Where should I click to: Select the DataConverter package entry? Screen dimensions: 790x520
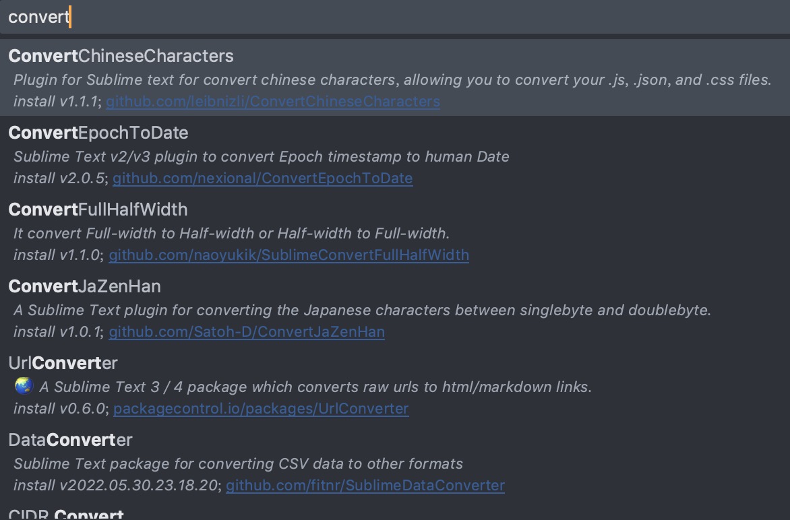tap(395, 461)
